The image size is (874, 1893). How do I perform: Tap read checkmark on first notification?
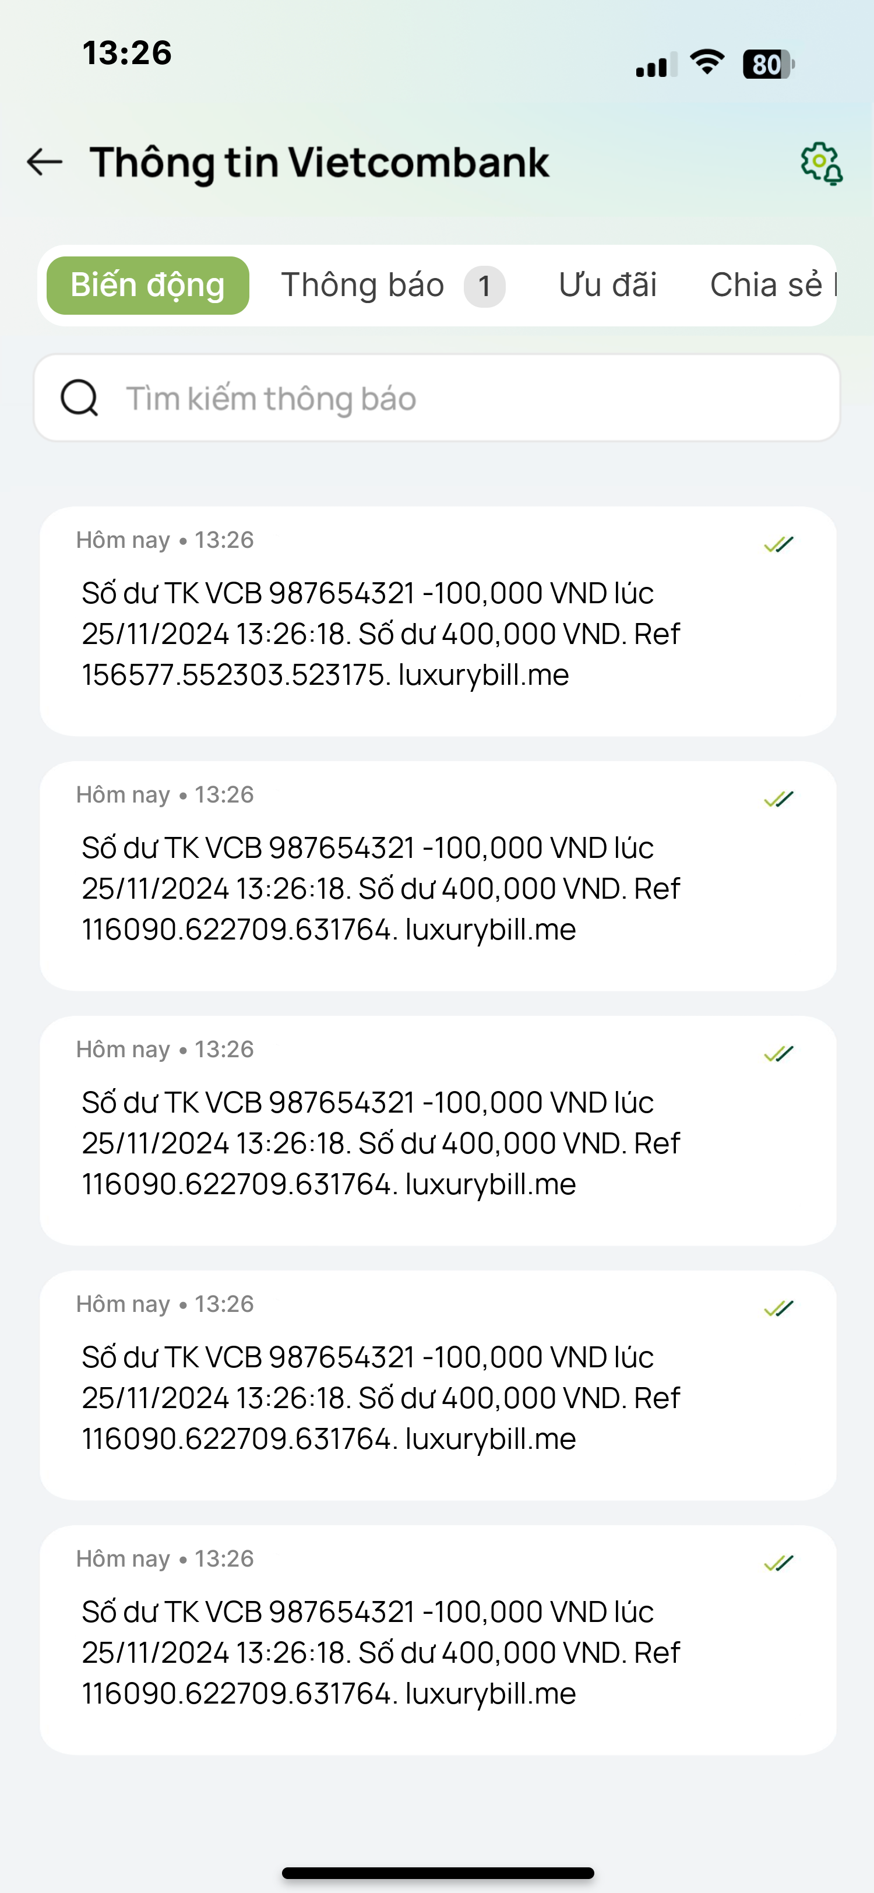pos(778,544)
